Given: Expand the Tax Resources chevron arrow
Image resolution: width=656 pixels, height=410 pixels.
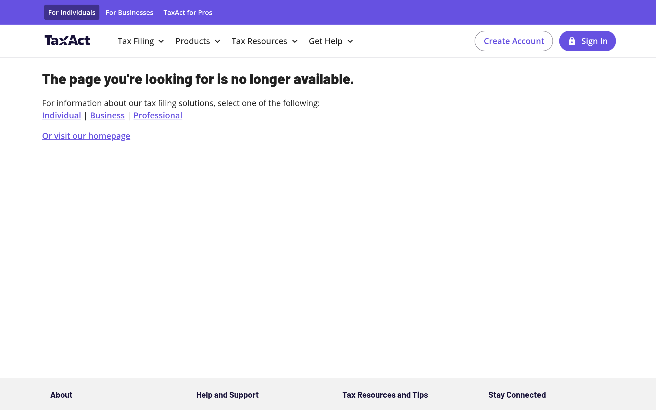Looking at the screenshot, I should [x=295, y=41].
